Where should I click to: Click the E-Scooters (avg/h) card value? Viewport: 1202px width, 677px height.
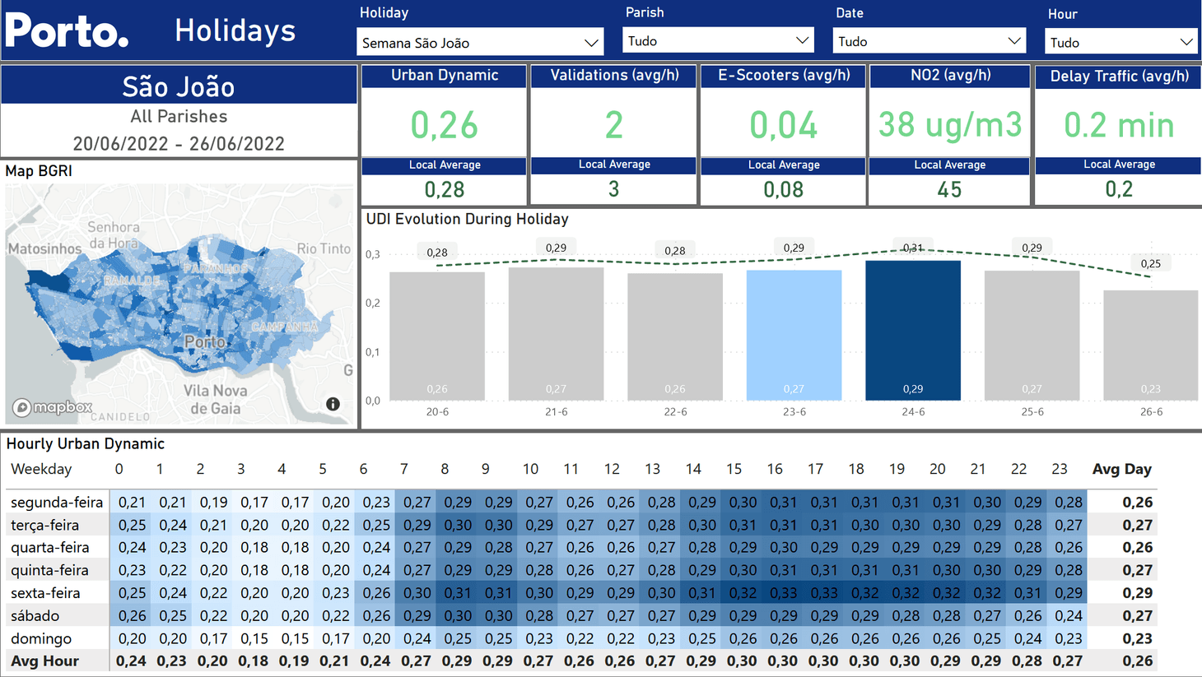[x=783, y=125]
